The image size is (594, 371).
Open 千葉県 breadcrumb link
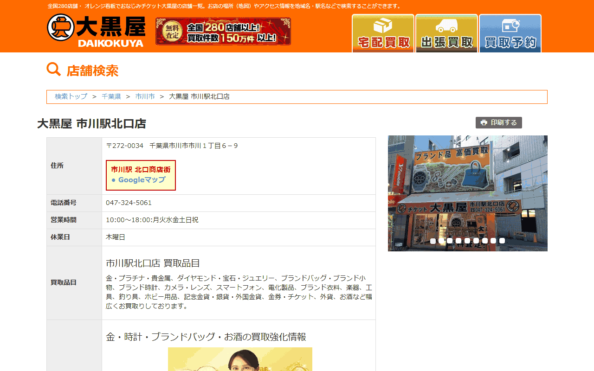[111, 96]
